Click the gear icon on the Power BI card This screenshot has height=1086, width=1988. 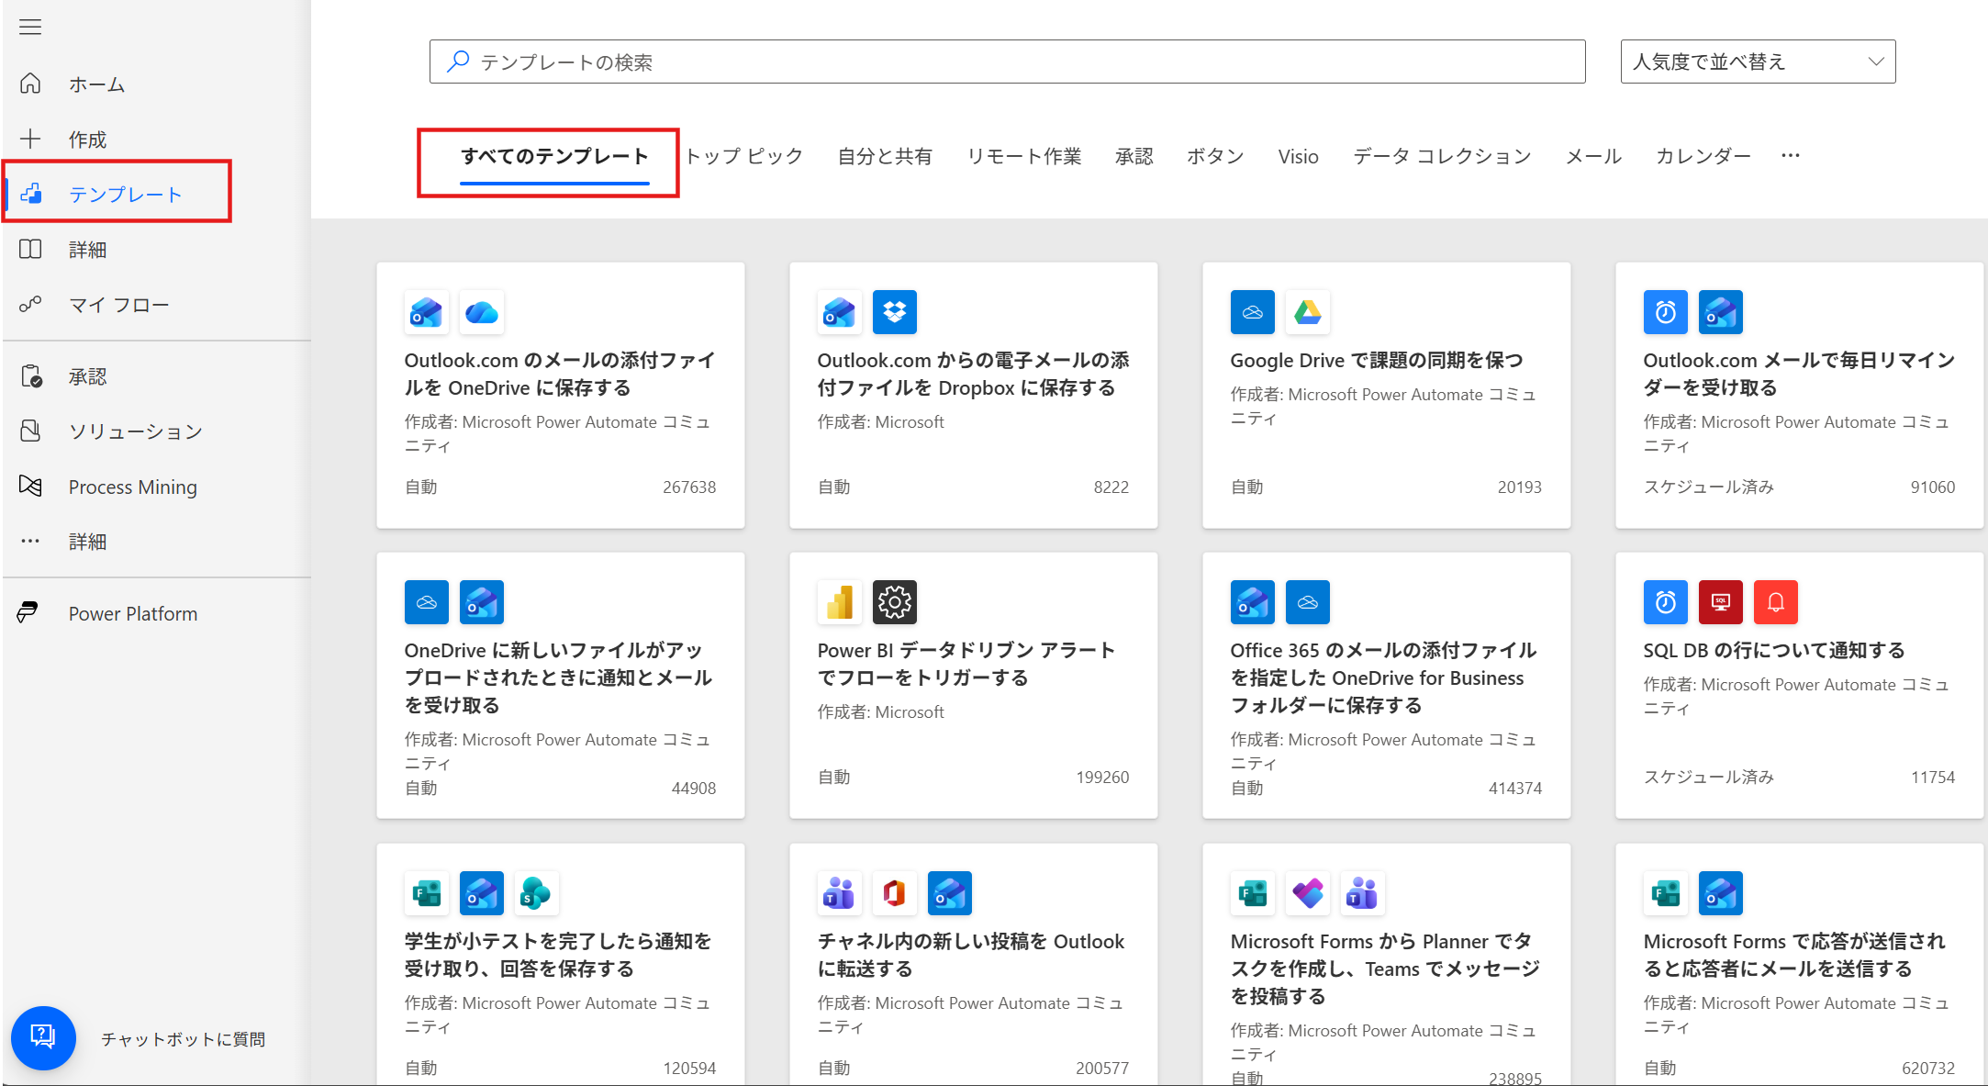895,602
